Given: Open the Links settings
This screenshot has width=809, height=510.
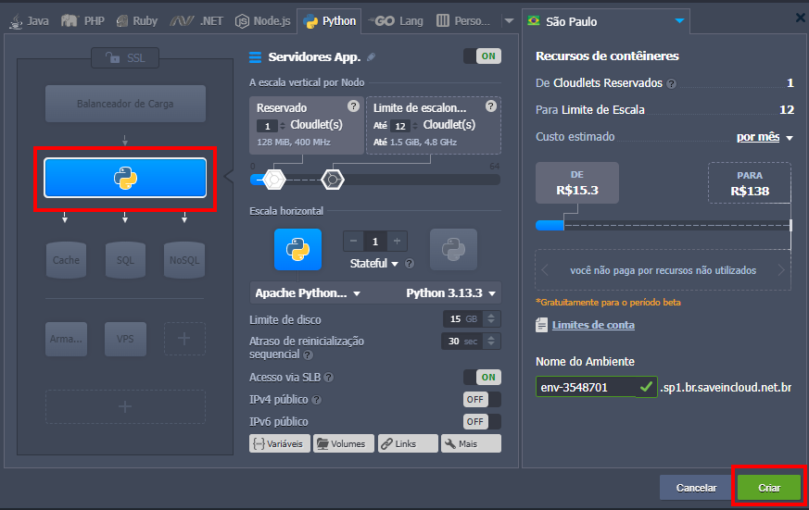Looking at the screenshot, I should tap(408, 443).
